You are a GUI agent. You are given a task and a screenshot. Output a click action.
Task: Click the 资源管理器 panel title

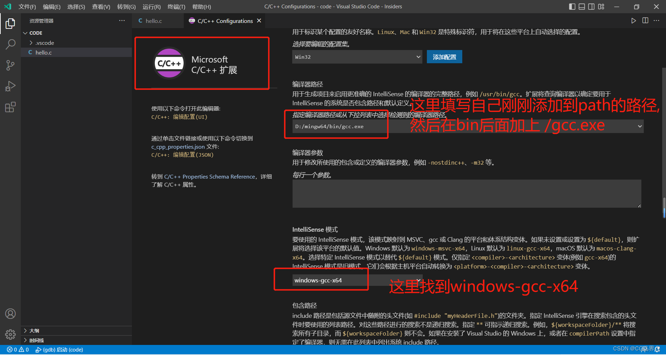(x=41, y=21)
